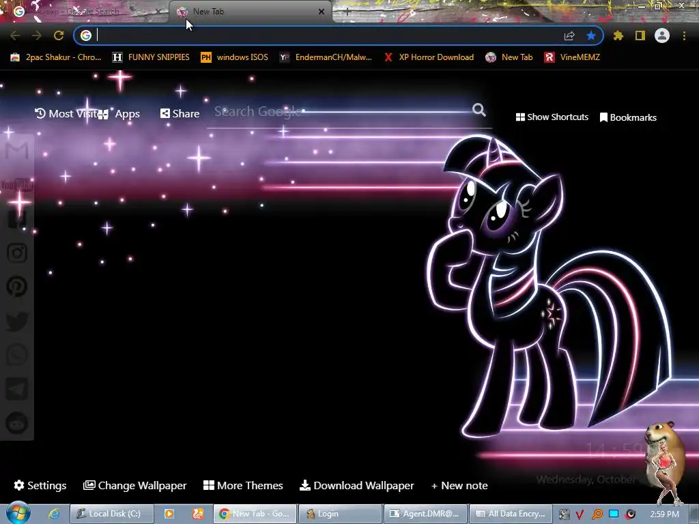
Task: Switch to Agent.DMR@... taskbar window
Action: (x=425, y=514)
